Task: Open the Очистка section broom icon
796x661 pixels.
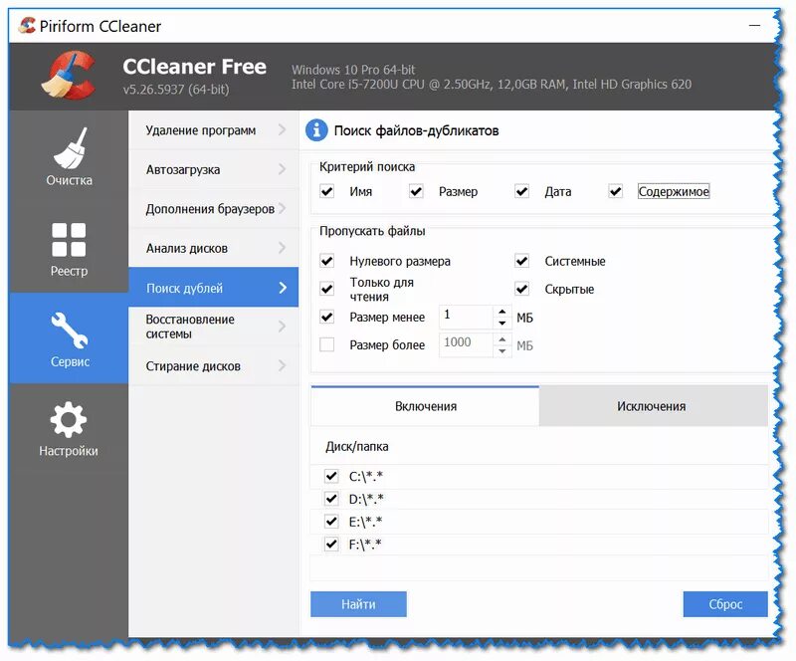Action: 71,148
